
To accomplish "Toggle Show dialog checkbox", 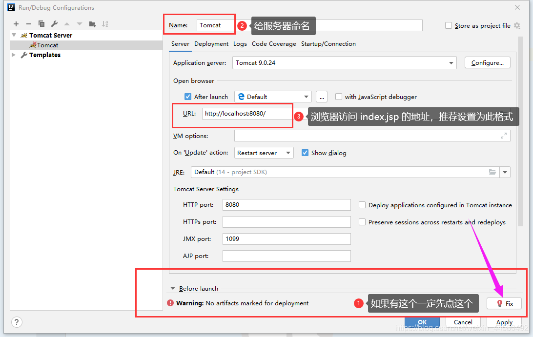I will coord(305,153).
